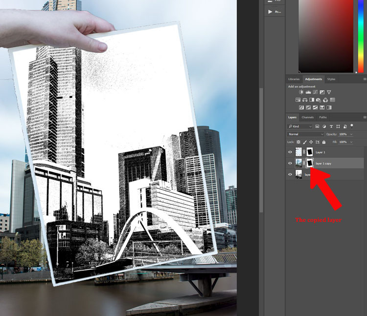Add a Curves adjustment
The height and width of the screenshot is (316, 367).
[315, 92]
